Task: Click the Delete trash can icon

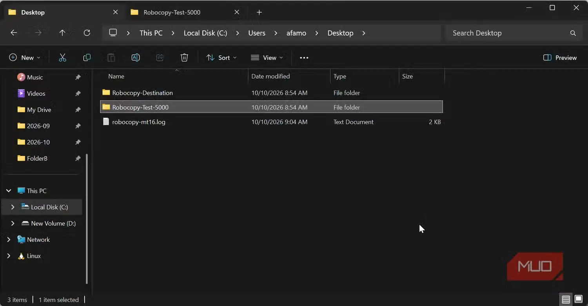Action: [x=184, y=58]
